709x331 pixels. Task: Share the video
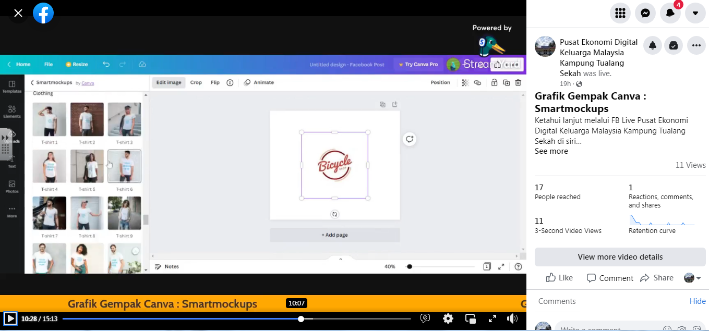[x=657, y=278]
